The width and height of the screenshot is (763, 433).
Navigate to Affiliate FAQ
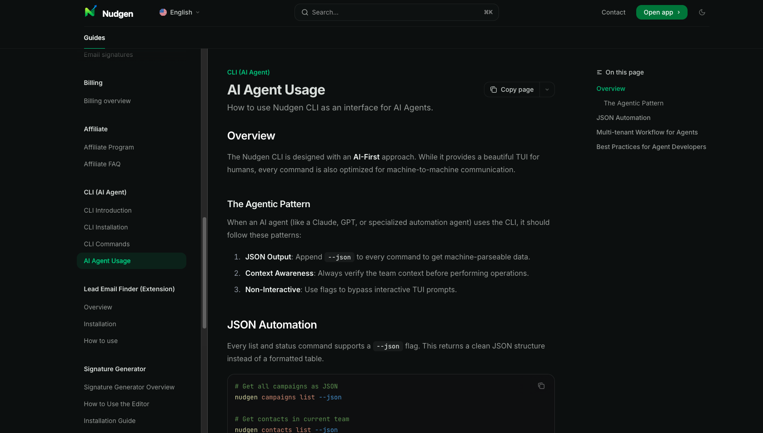[102, 164]
